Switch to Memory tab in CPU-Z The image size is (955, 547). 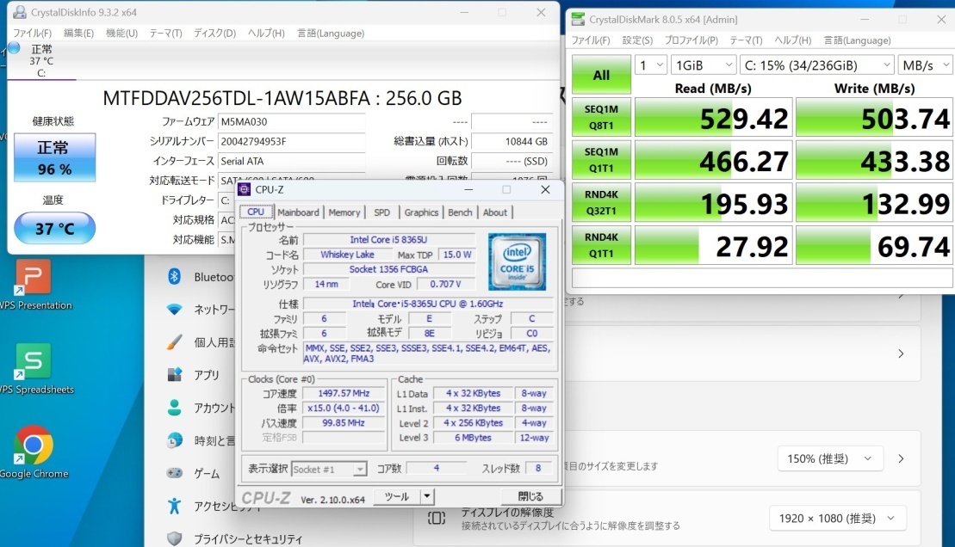344,212
